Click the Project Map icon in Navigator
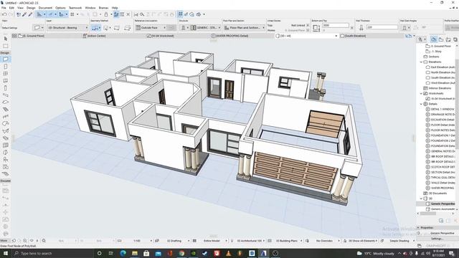 tap(433, 39)
